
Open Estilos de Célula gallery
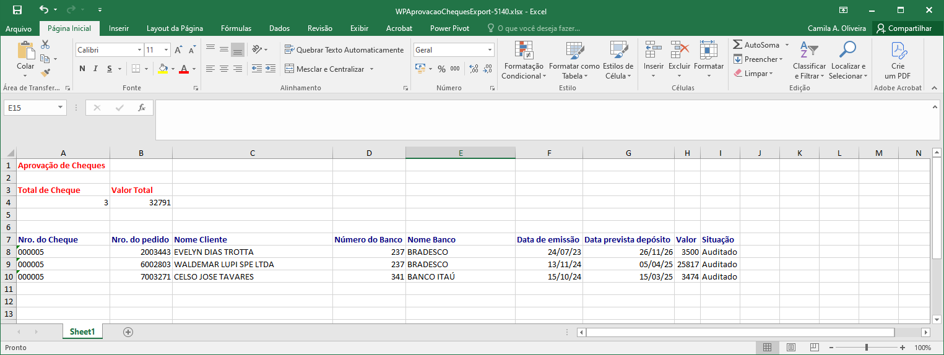[618, 60]
